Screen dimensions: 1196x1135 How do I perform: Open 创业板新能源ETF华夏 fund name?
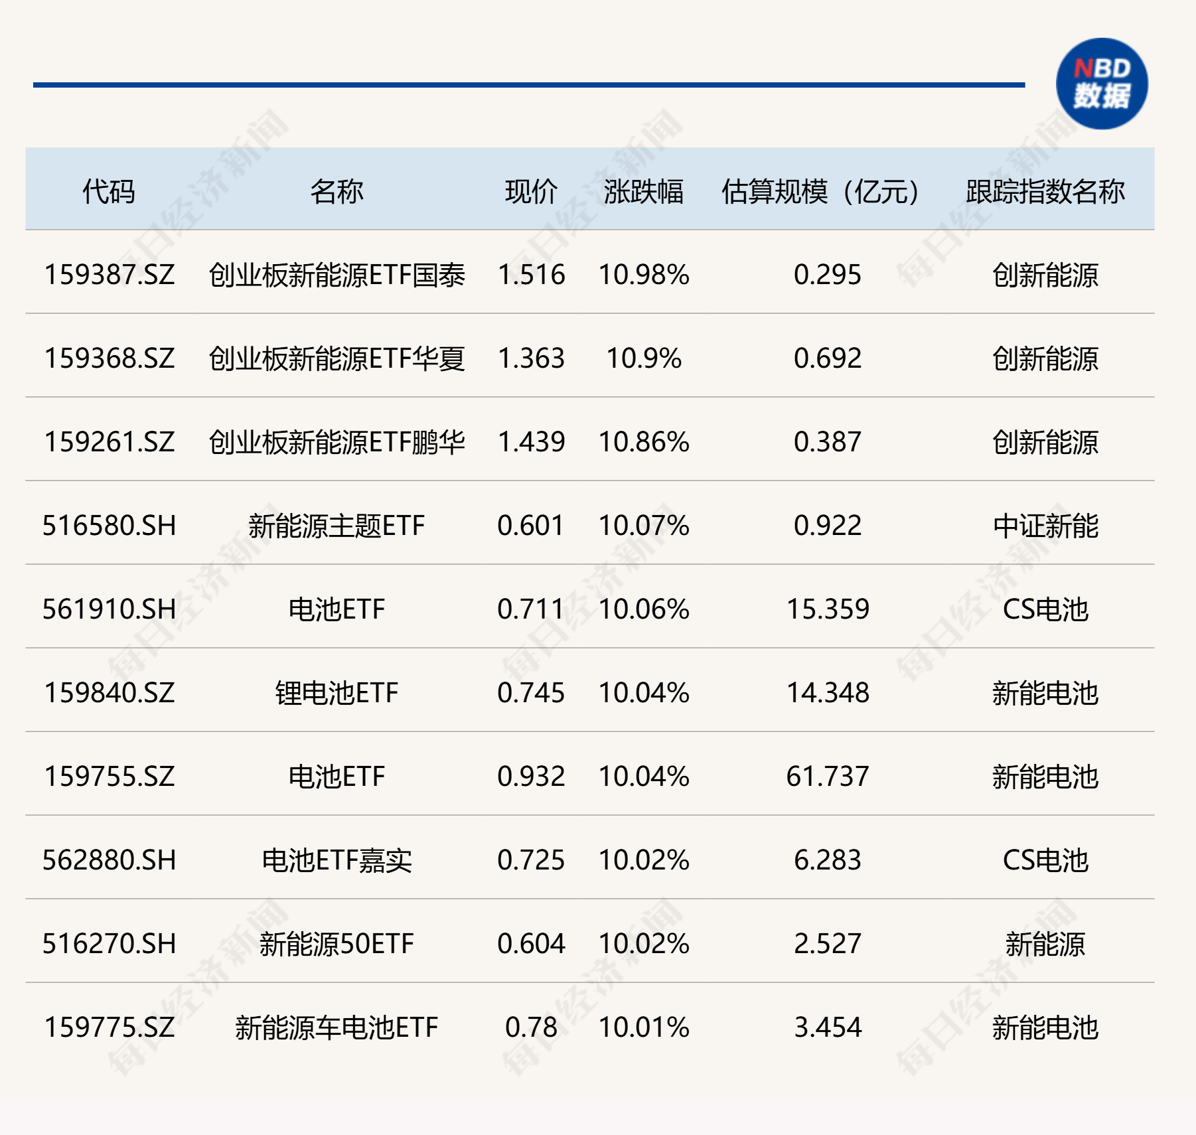coord(336,358)
